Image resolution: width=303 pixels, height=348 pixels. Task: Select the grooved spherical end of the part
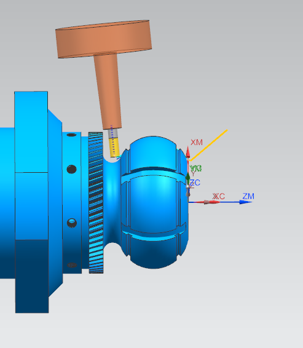pyautogui.click(x=155, y=202)
